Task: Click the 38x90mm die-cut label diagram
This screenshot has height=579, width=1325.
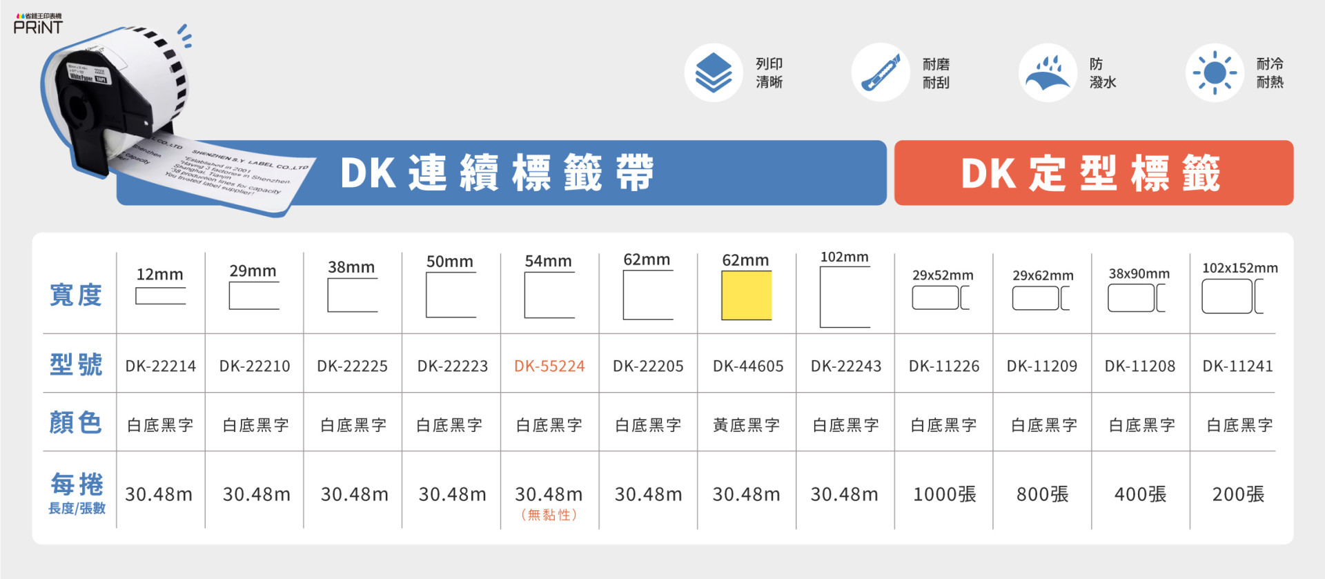Action: (1137, 298)
